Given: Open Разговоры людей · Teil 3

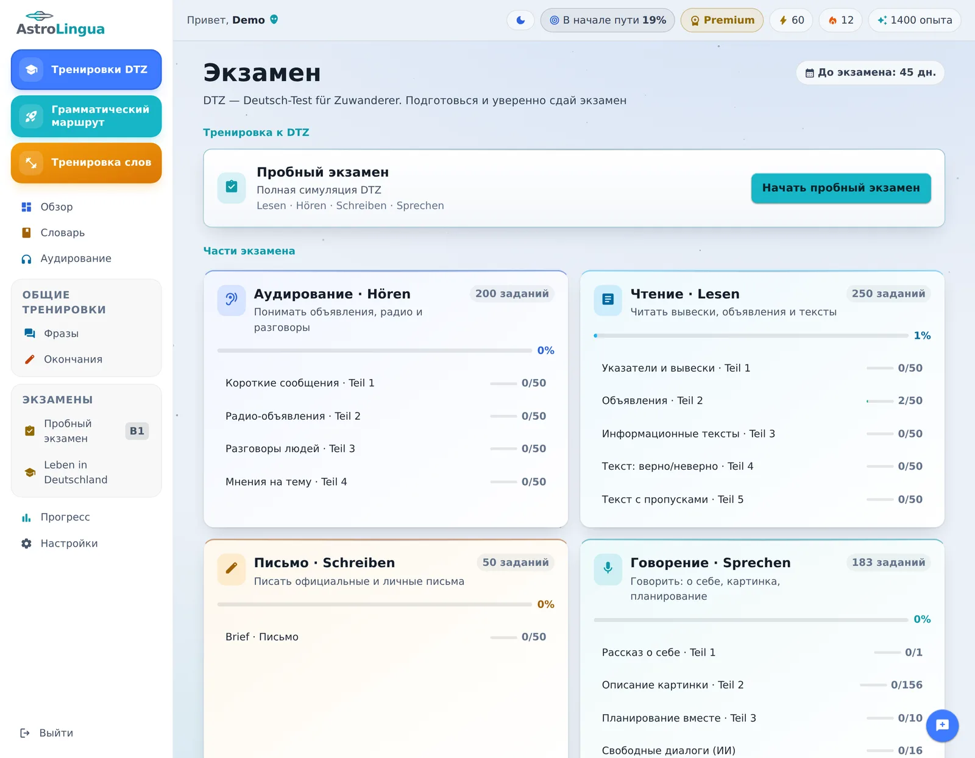Looking at the screenshot, I should (x=386, y=449).
